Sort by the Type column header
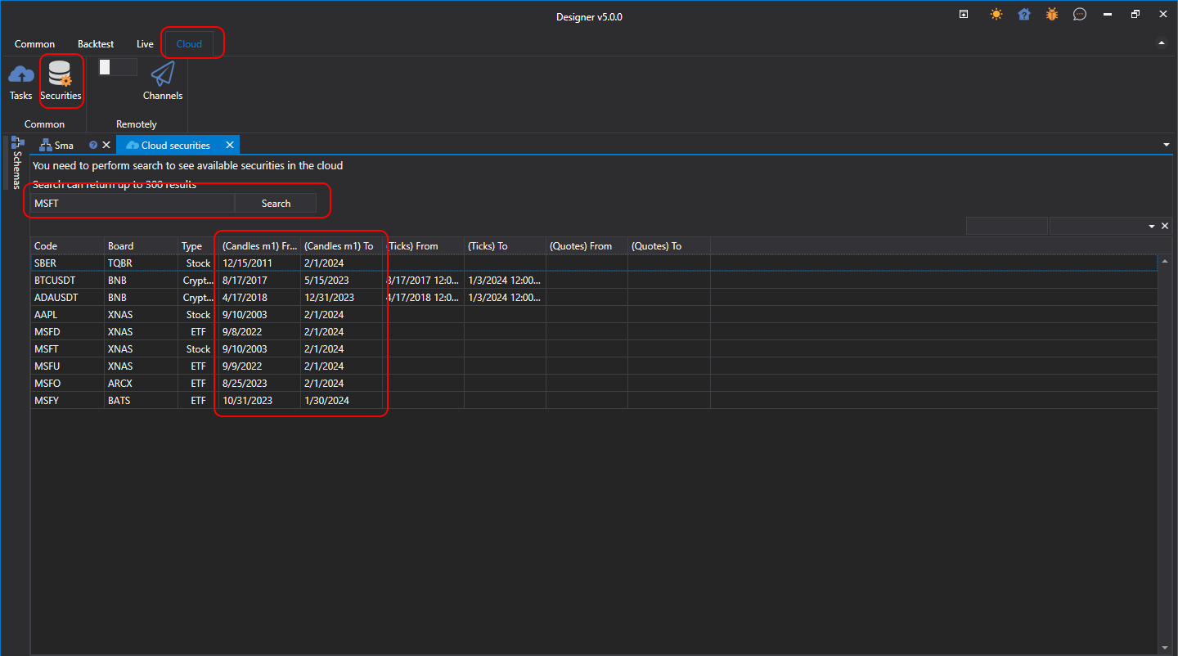Image resolution: width=1178 pixels, height=656 pixels. pos(198,245)
